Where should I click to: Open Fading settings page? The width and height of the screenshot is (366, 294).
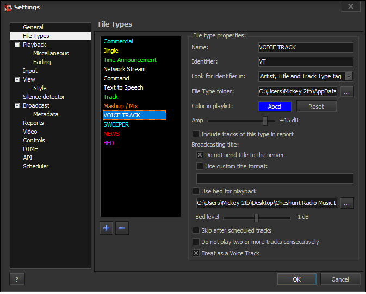[x=42, y=62]
